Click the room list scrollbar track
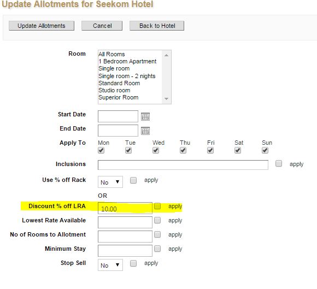 pos(166,77)
